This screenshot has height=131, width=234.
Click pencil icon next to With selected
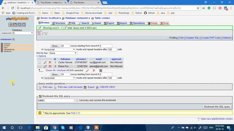pyautogui.click(x=87, y=71)
